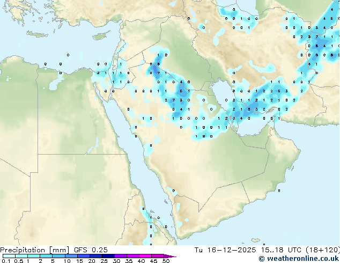The width and height of the screenshot is (340, 263).
Task: Select the 35–40 mm legend color box
Action: coord(133,256)
